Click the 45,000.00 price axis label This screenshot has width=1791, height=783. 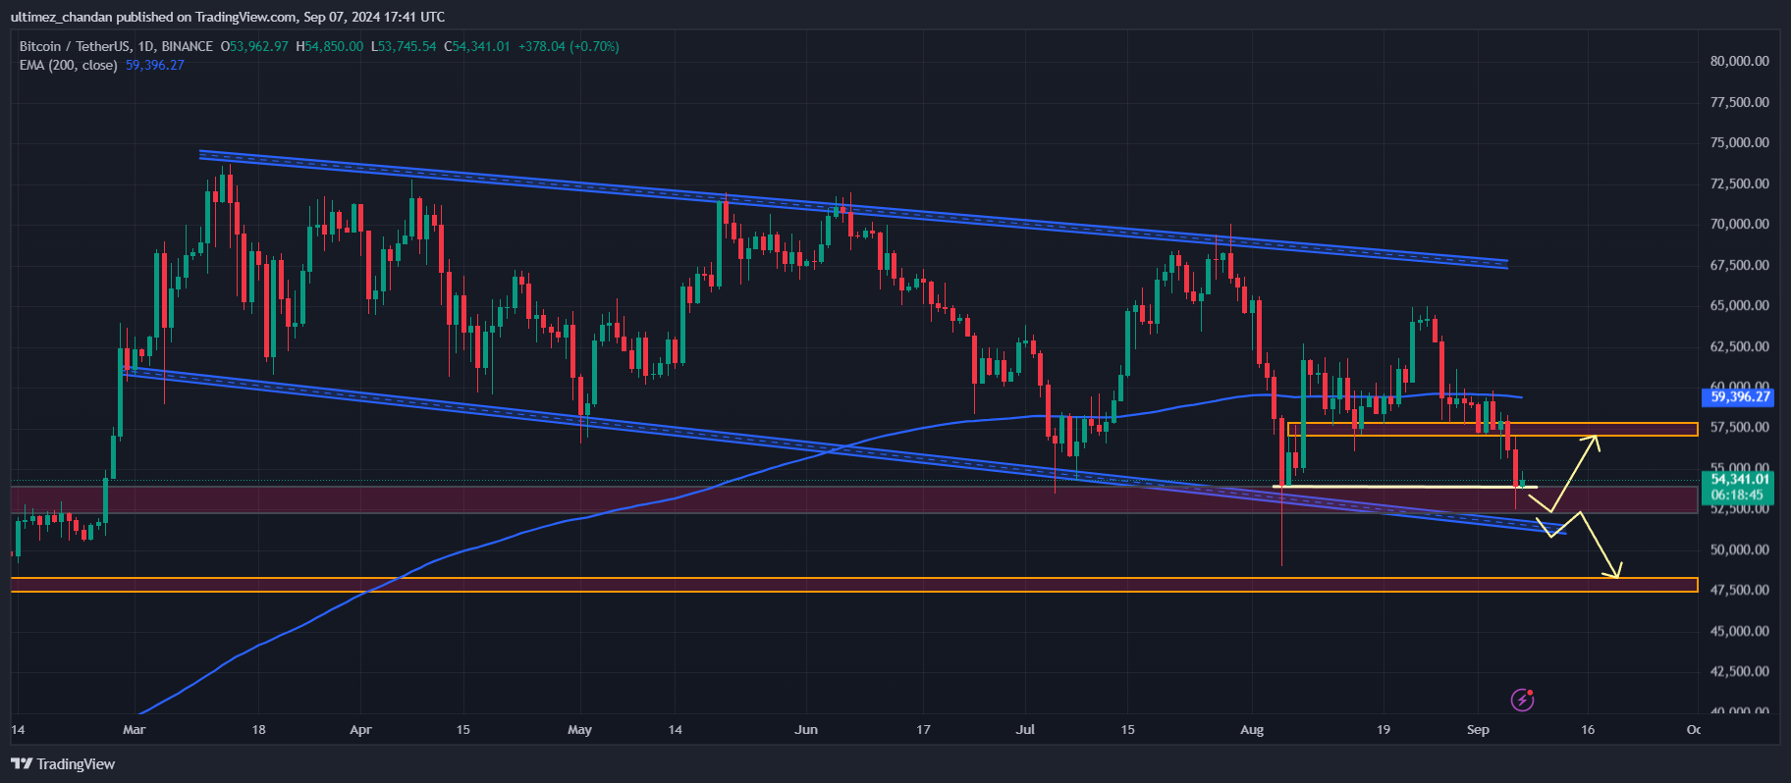coord(1739,631)
